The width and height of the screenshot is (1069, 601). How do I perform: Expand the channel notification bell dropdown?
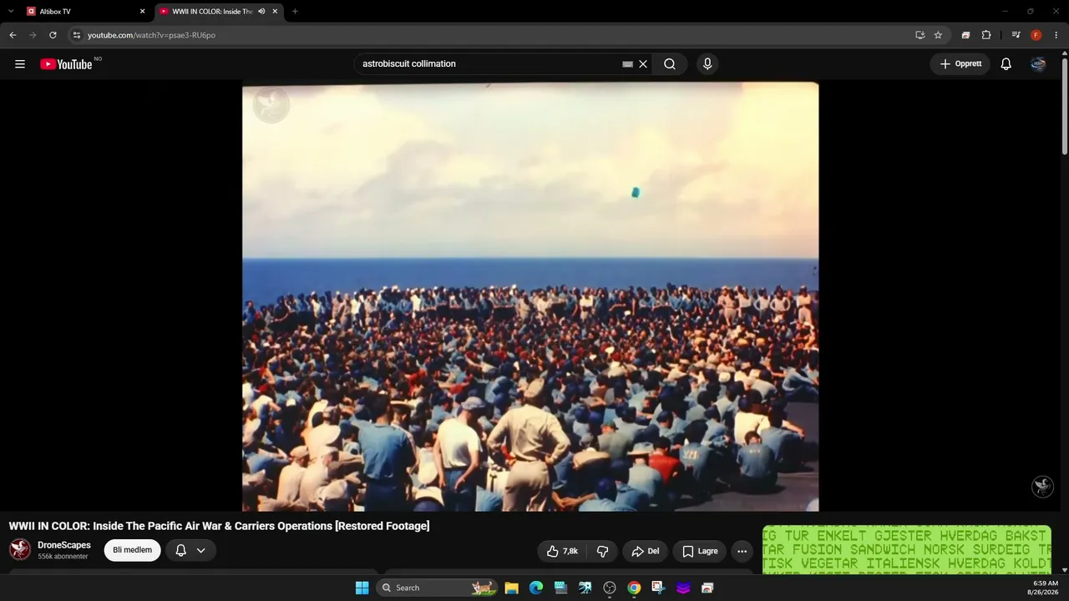pyautogui.click(x=190, y=550)
